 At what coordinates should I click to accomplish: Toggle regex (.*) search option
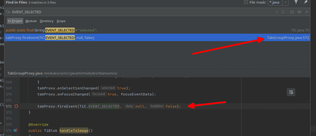306,12
